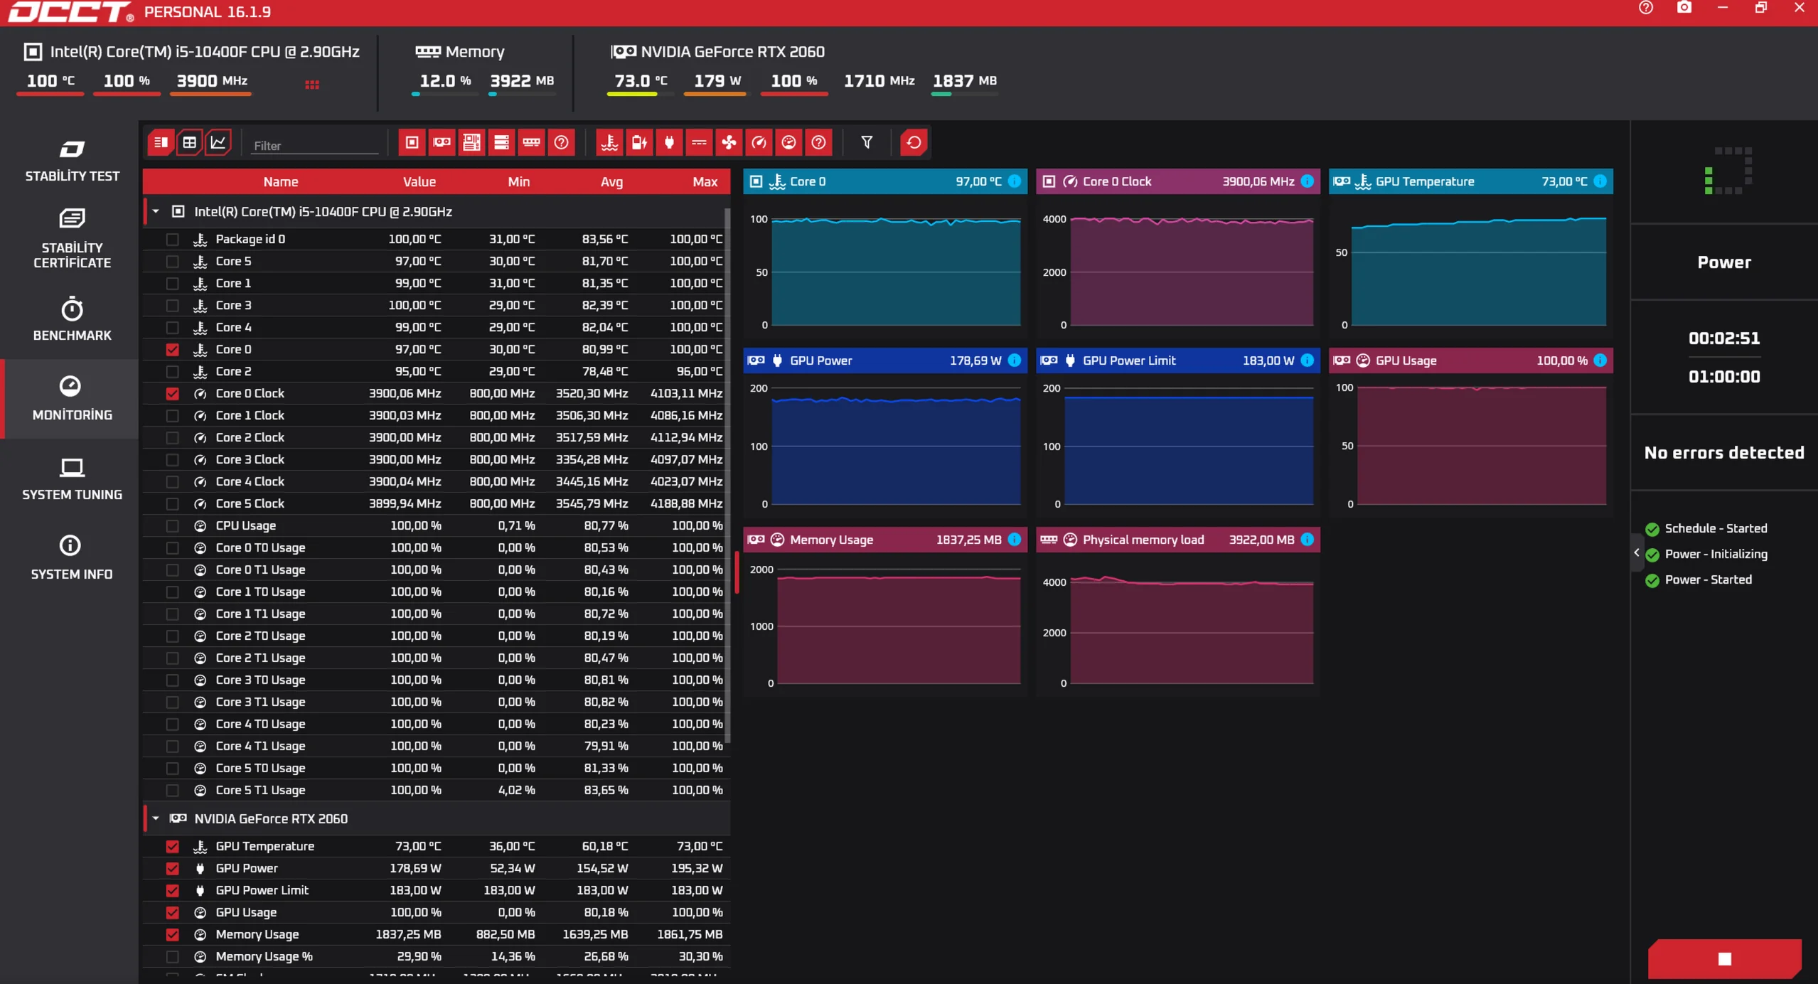The image size is (1818, 984).
Task: Toggle the bus/line sensor type filter
Action: [x=699, y=143]
